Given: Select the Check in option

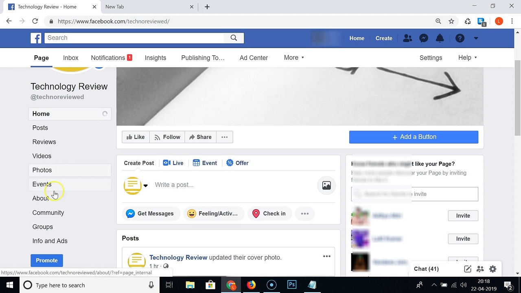Looking at the screenshot, I should (x=269, y=214).
